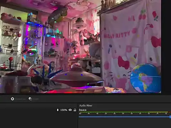Click the Audio Mixer panel title
Screen dimensions: 171x128
86,106
